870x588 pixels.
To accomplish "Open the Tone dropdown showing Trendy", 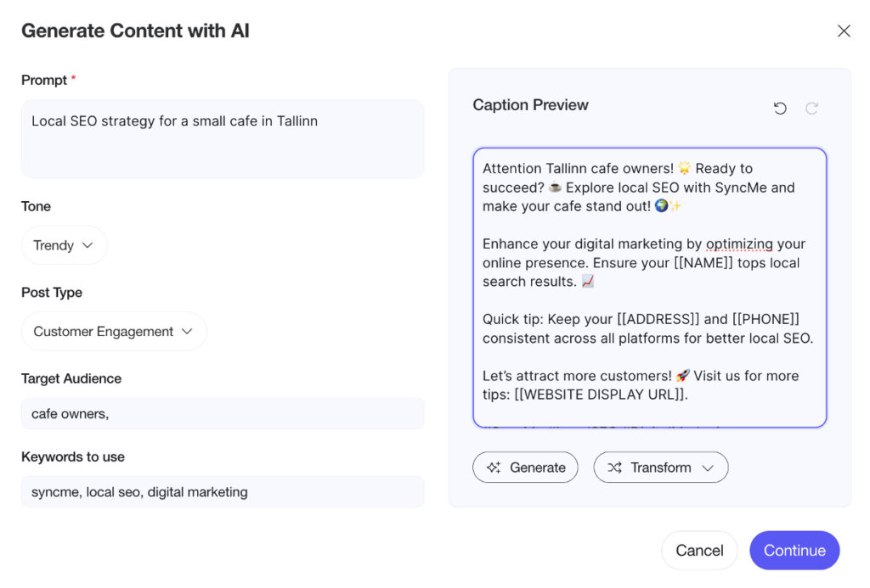I will [65, 245].
